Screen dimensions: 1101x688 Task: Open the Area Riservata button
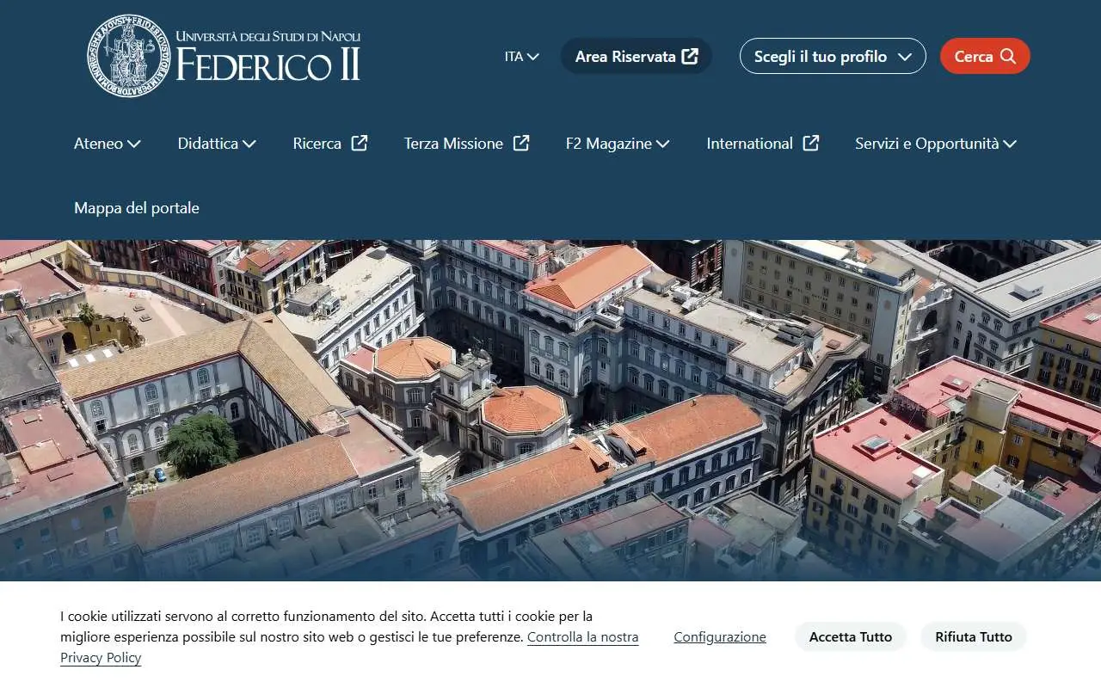point(637,56)
